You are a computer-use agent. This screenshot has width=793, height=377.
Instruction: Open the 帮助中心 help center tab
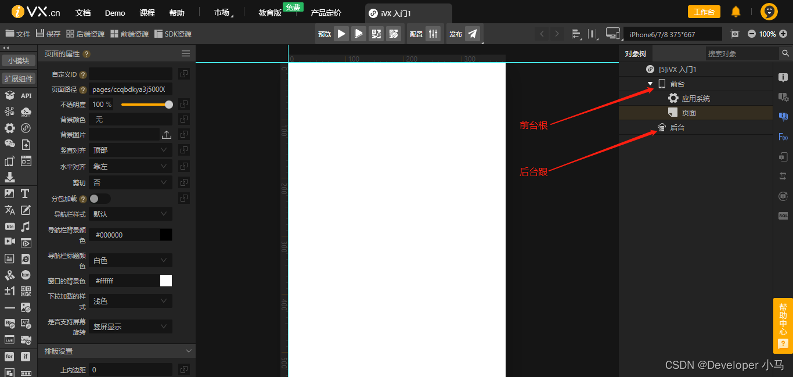(x=783, y=325)
